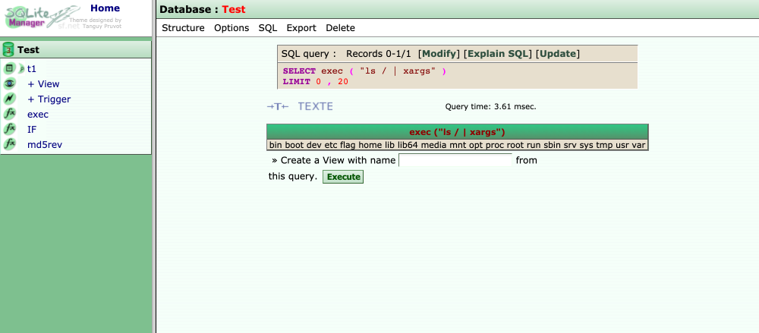Click the result row listing bin boot dev
The height and width of the screenshot is (333, 759).
(x=458, y=145)
